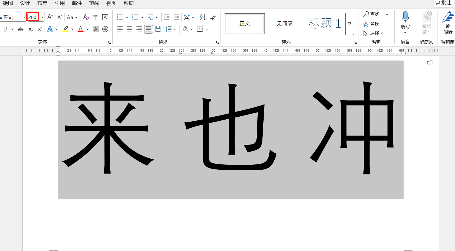Clear all formatting with the eraser icon
455x251 pixels.
tap(86, 17)
